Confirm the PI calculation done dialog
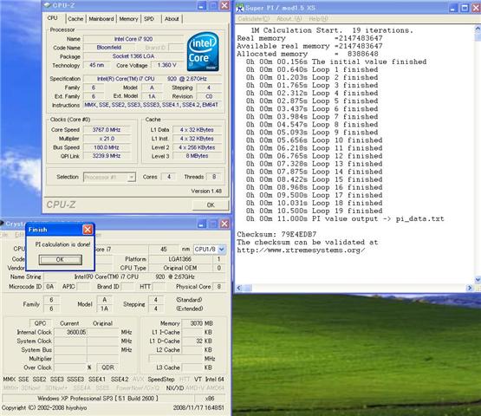Viewport: 481px width, 416px height. pos(60,259)
